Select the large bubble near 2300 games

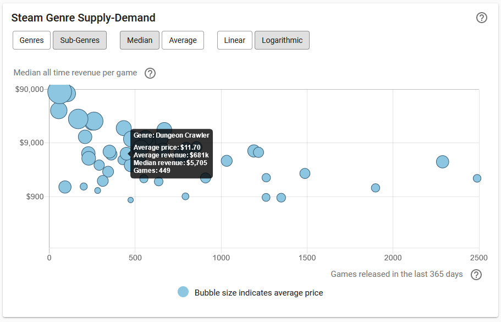(443, 162)
